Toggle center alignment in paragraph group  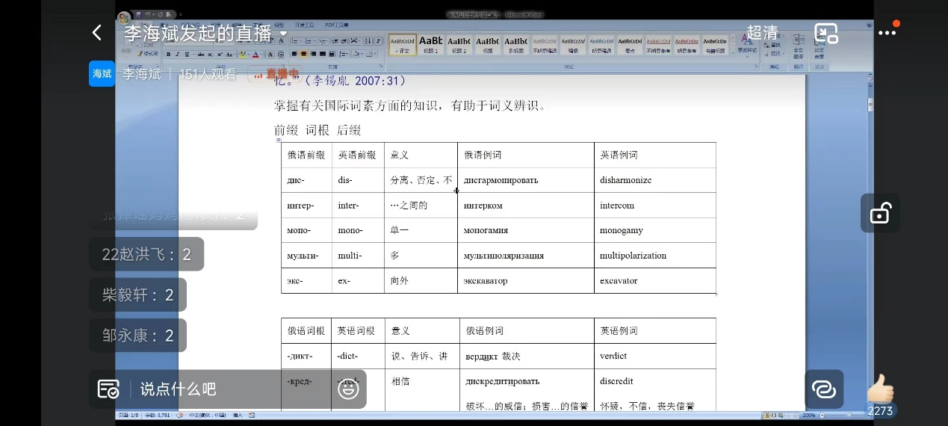[x=304, y=55]
